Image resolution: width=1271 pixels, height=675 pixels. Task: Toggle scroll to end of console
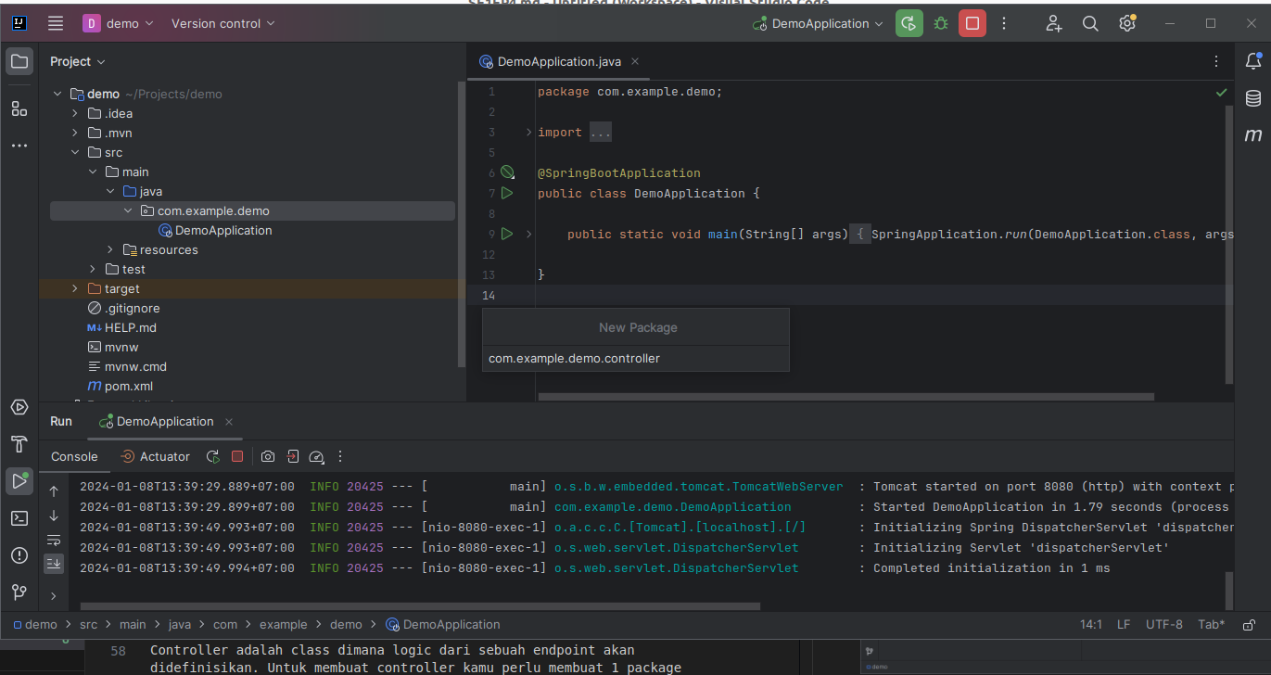pyautogui.click(x=54, y=563)
